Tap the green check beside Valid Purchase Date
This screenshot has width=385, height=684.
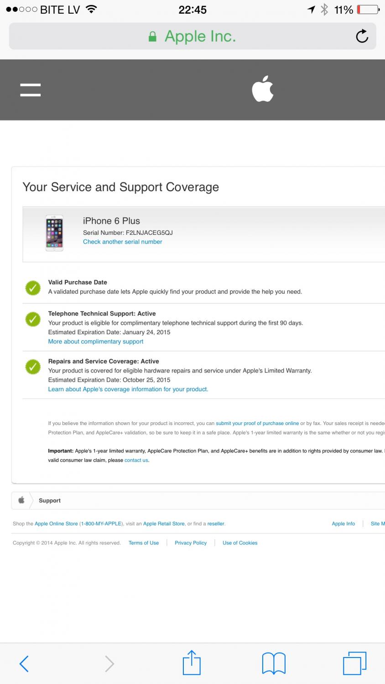[32, 288]
